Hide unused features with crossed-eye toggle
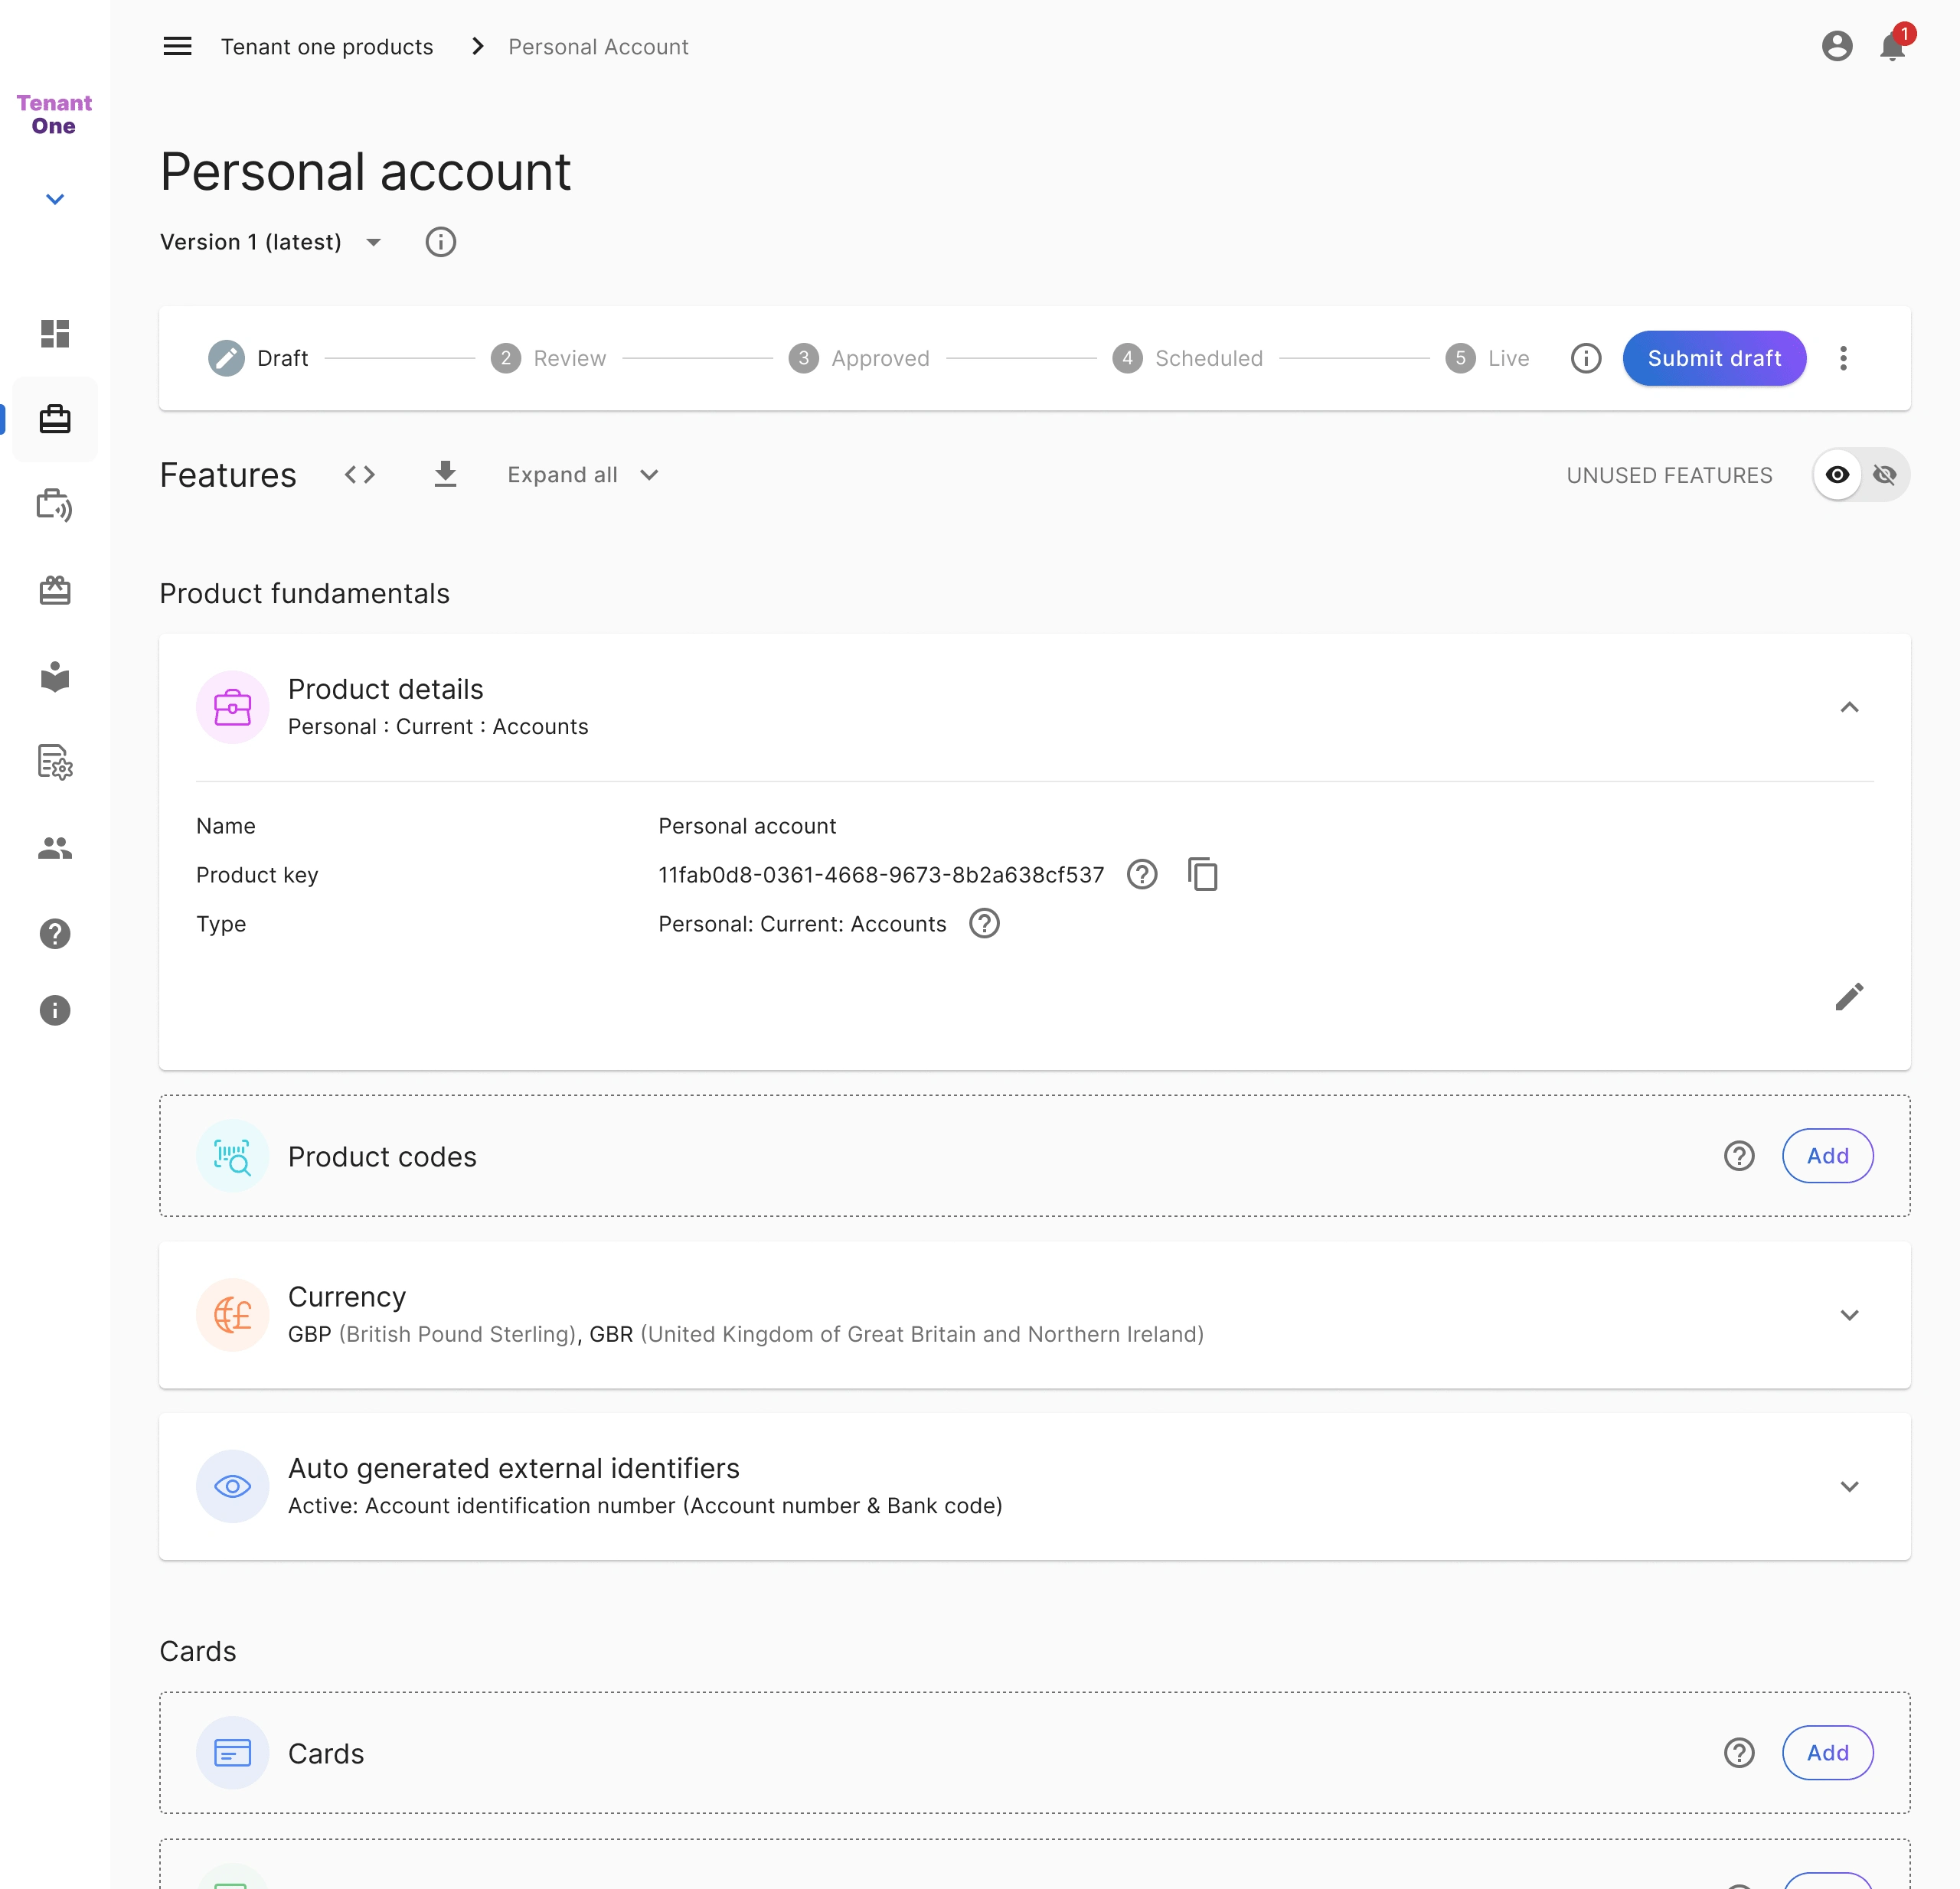The height and width of the screenshot is (1889, 1960). 1885,475
